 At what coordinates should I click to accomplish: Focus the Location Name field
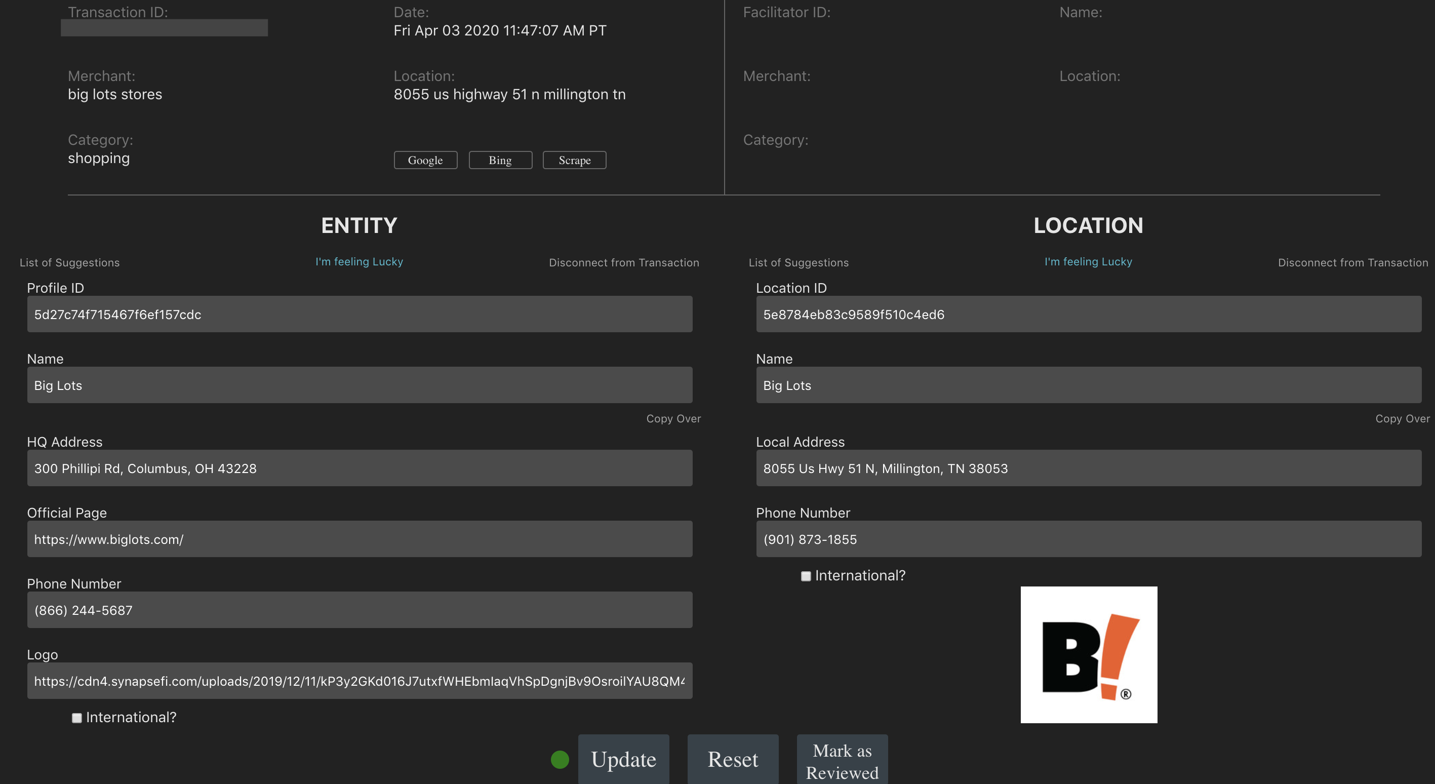[x=1089, y=385]
